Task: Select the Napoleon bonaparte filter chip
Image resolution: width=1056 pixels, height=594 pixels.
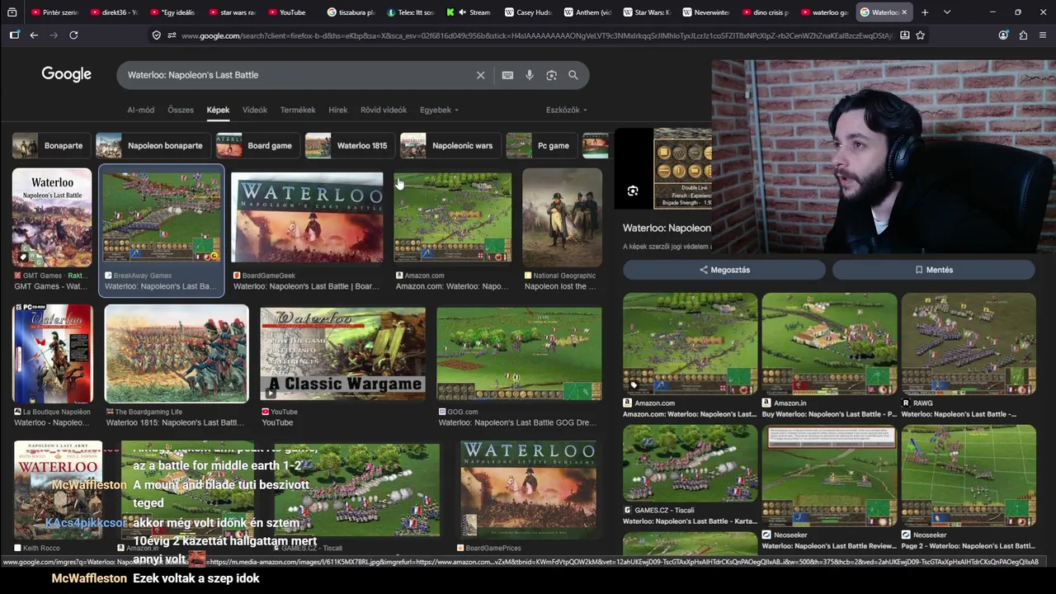Action: coord(152,145)
